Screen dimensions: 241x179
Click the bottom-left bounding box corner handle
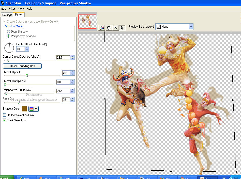point(106,169)
